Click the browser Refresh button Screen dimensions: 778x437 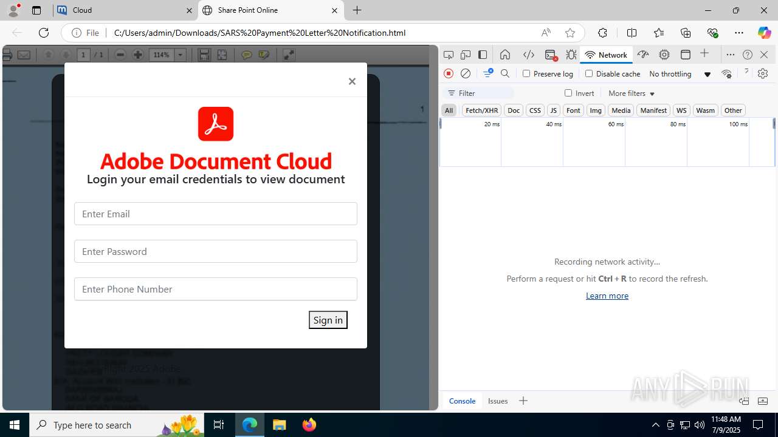pos(43,33)
